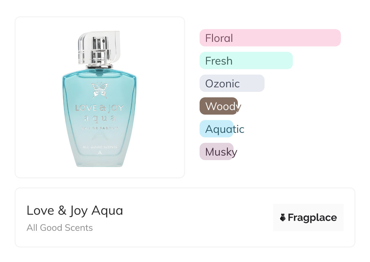Click the 'aqua' lettering on the bottle
This screenshot has width=370, height=262.
pos(100,118)
